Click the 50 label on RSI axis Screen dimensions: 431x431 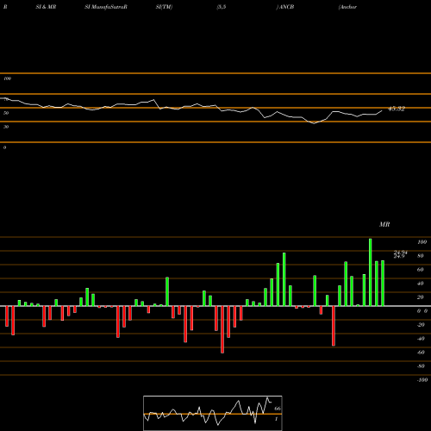click(6, 113)
